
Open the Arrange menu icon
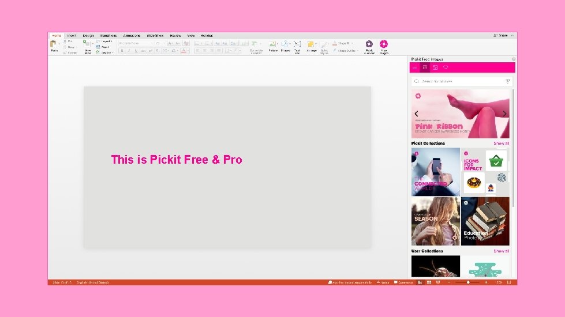(x=310, y=44)
